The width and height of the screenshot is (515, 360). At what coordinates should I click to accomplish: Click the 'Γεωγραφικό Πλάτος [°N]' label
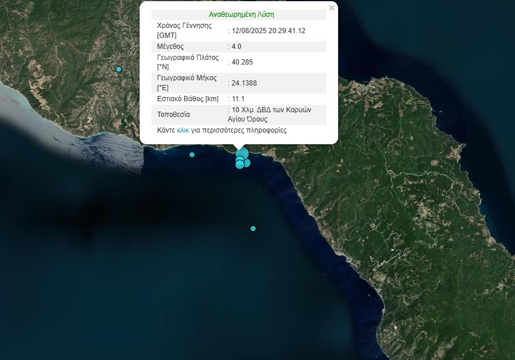pyautogui.click(x=187, y=62)
